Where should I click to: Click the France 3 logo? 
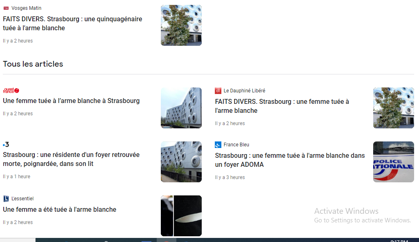[x=6, y=145]
